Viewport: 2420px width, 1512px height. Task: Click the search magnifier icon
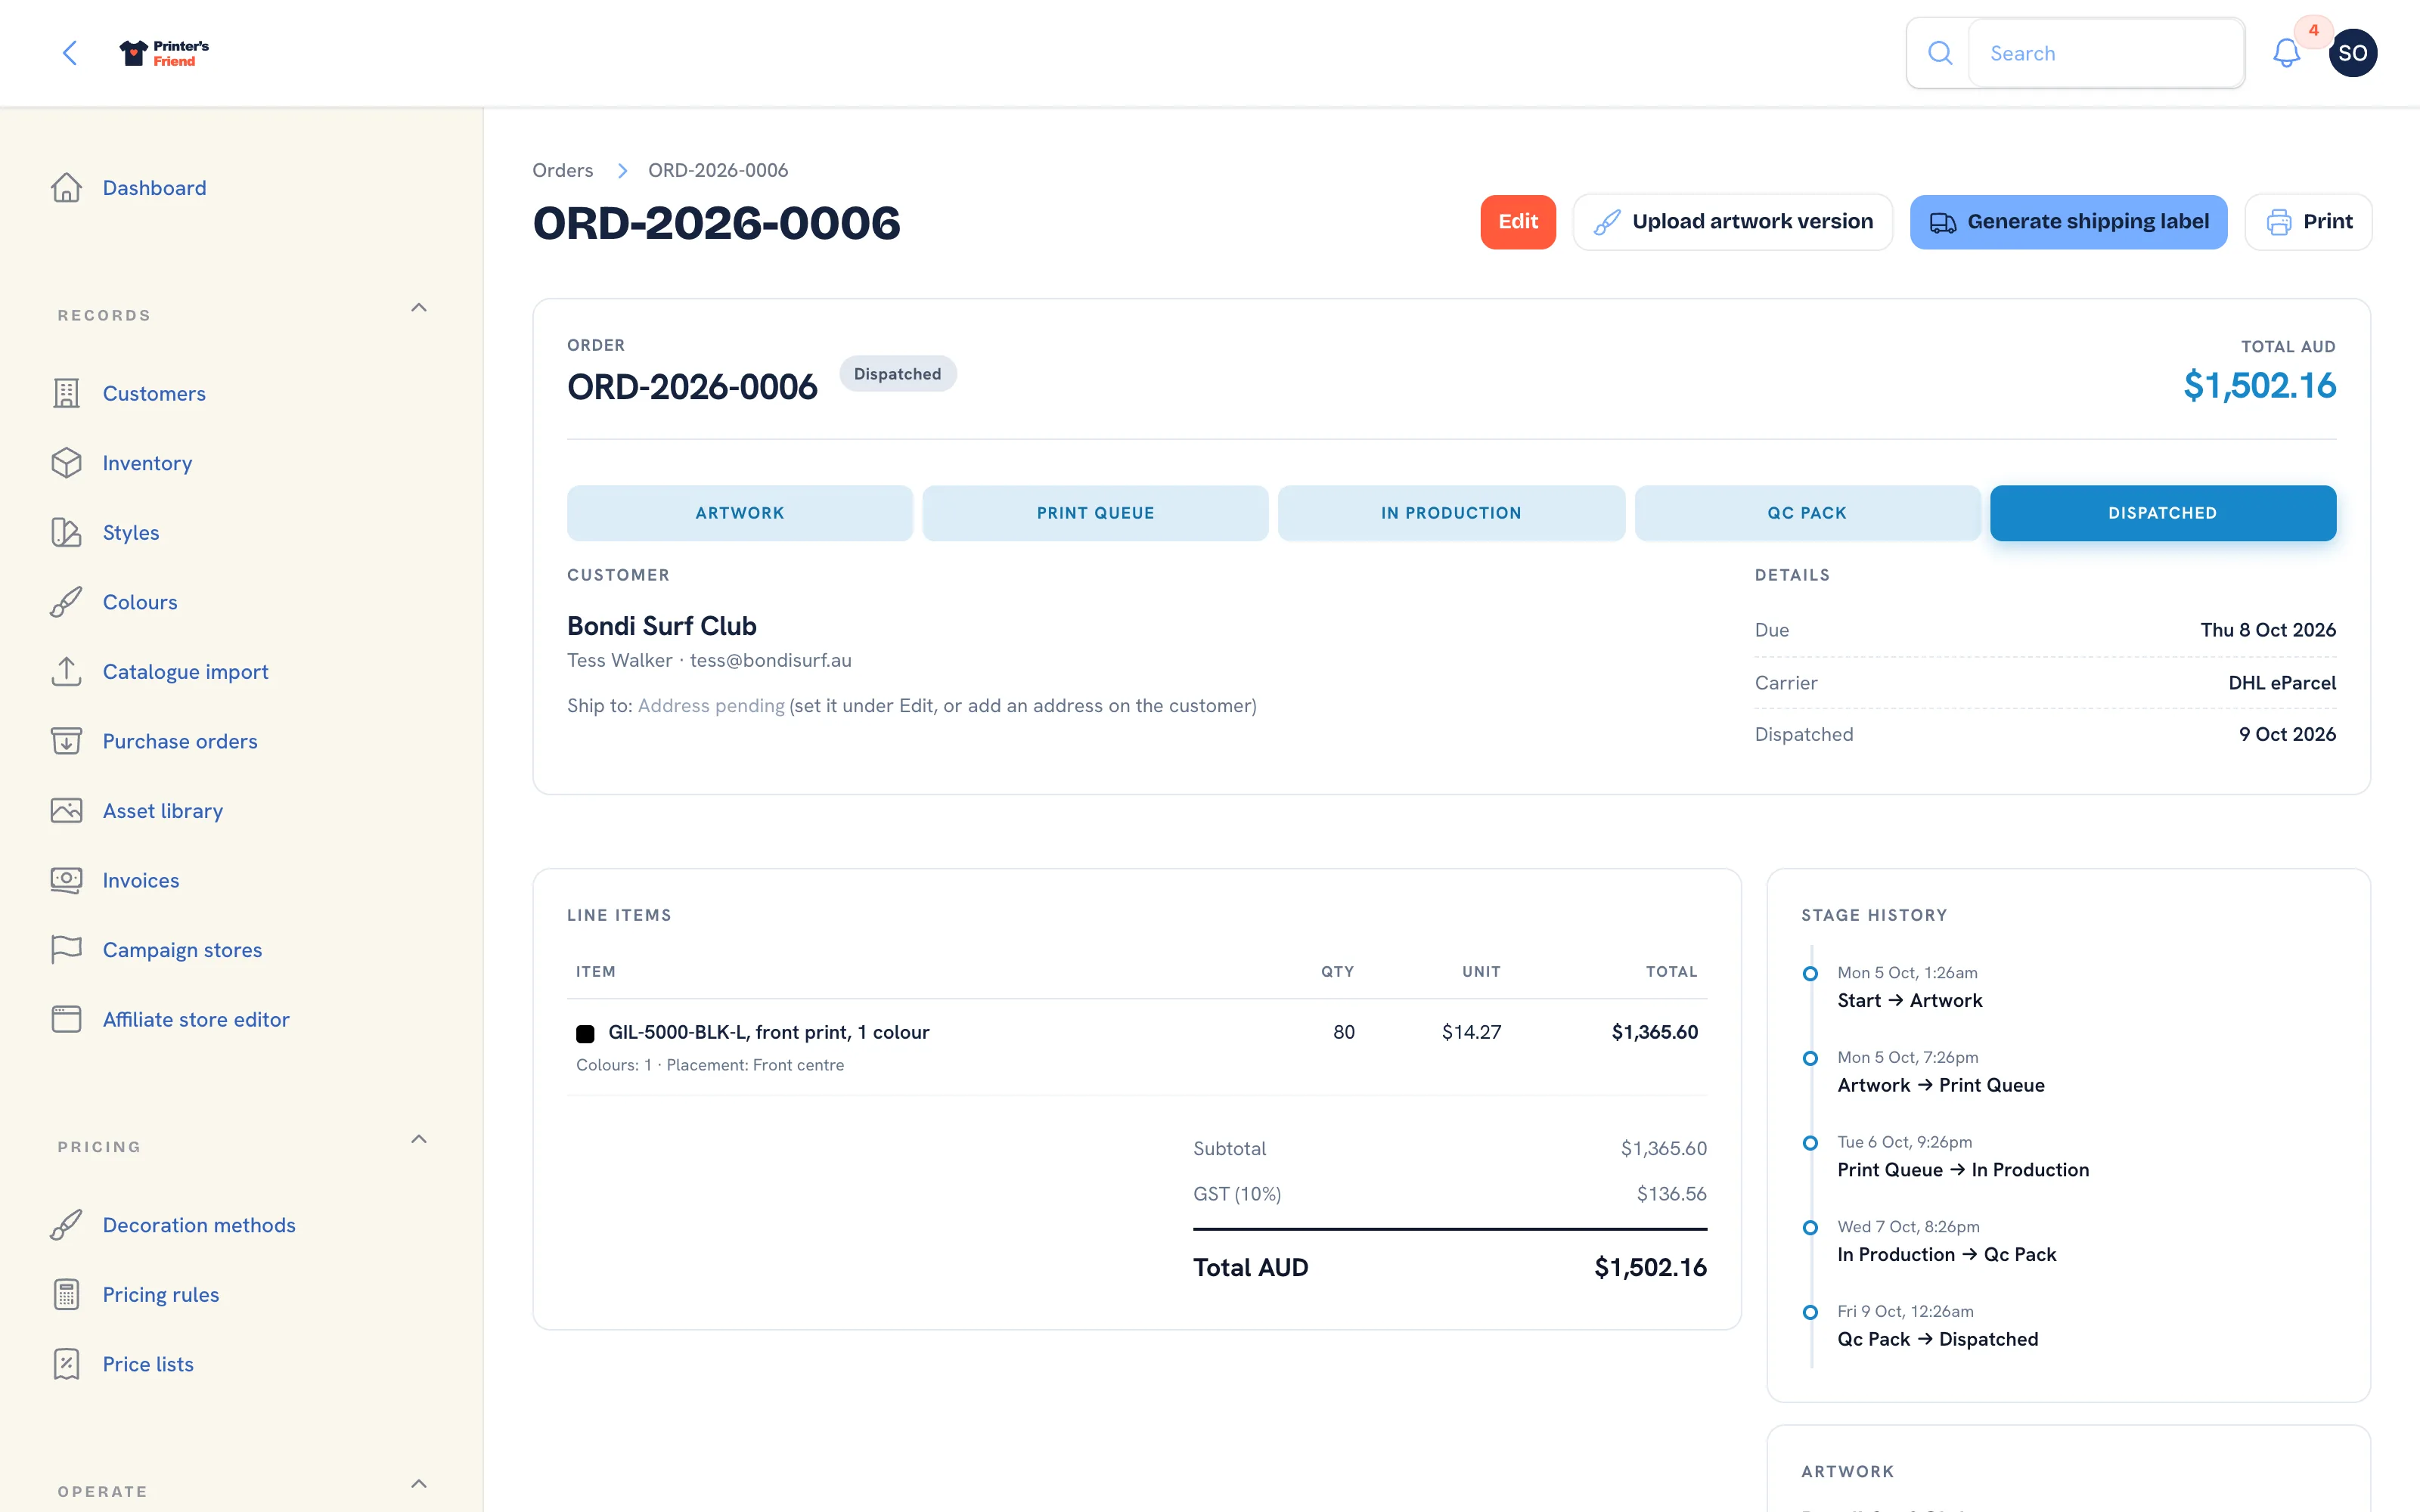[1939, 53]
